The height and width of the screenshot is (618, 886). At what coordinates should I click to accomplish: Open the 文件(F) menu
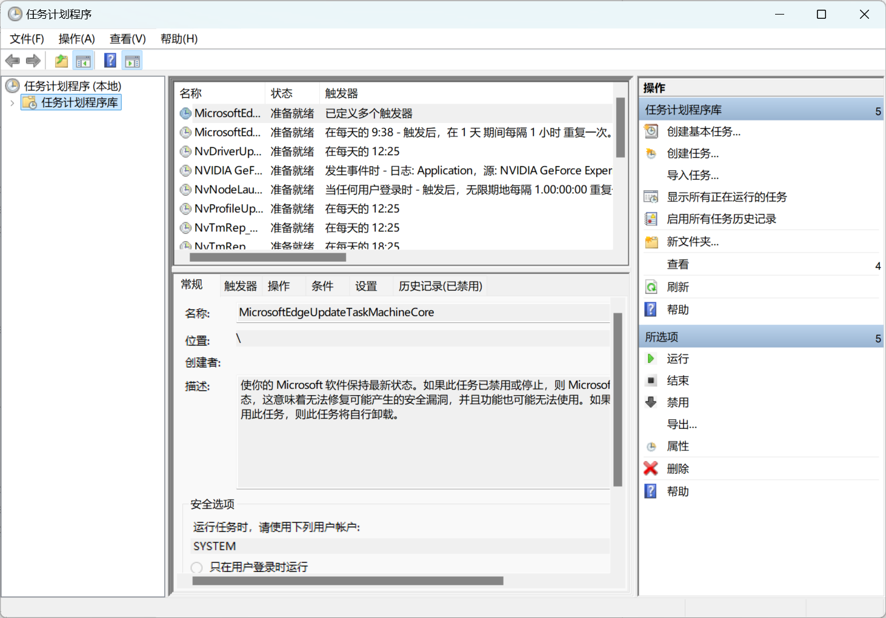pyautogui.click(x=27, y=39)
